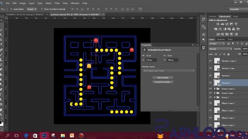The width and height of the screenshot is (248, 139).
Task: Add an Exposure adjustment
Action: click(232, 24)
